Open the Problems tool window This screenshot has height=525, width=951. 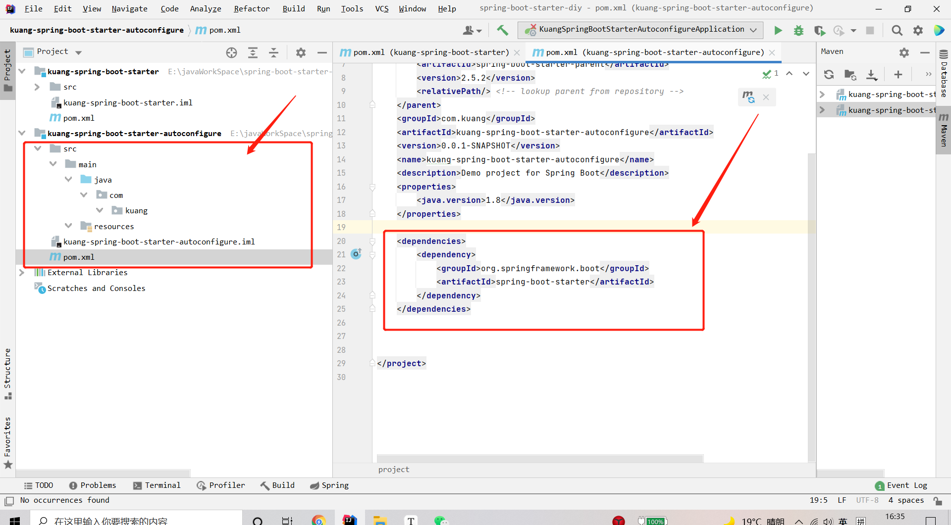pos(93,485)
